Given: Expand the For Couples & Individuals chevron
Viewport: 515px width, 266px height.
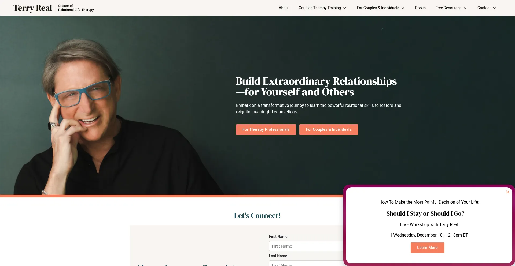Looking at the screenshot, I should [x=403, y=8].
